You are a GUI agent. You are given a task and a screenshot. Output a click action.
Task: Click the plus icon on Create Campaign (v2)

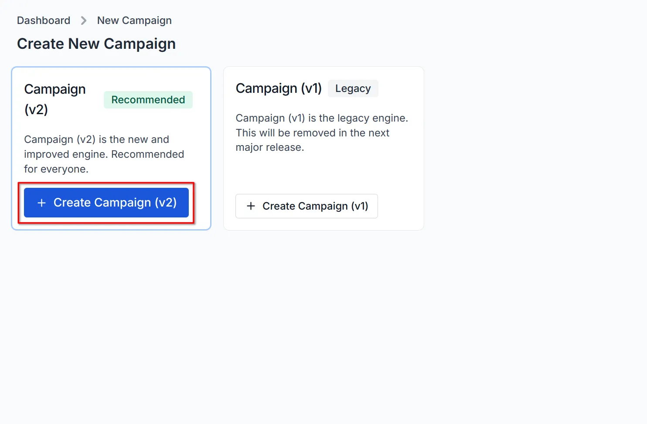[41, 203]
